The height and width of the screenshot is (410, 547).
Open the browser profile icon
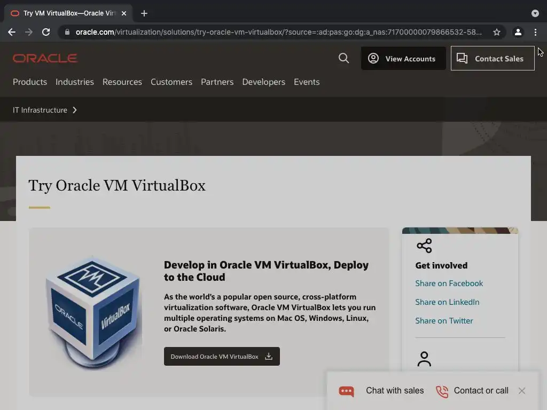(518, 32)
